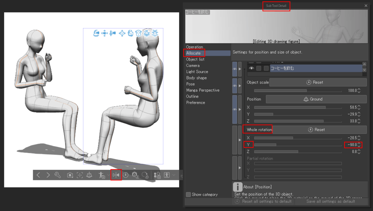Open the Preference category

pyautogui.click(x=195, y=103)
